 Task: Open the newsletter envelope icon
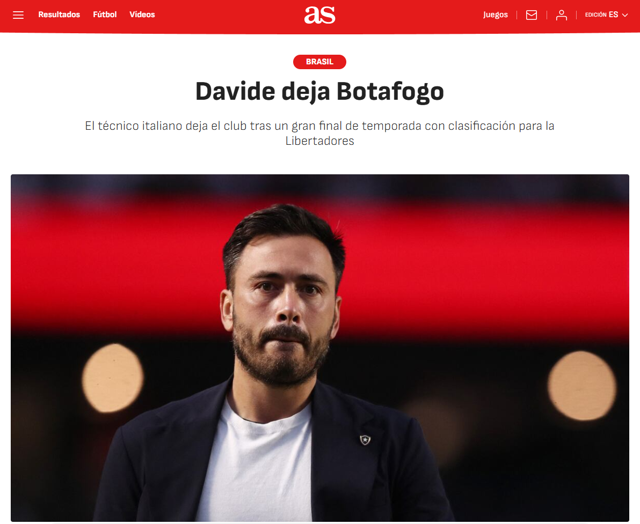click(x=532, y=15)
